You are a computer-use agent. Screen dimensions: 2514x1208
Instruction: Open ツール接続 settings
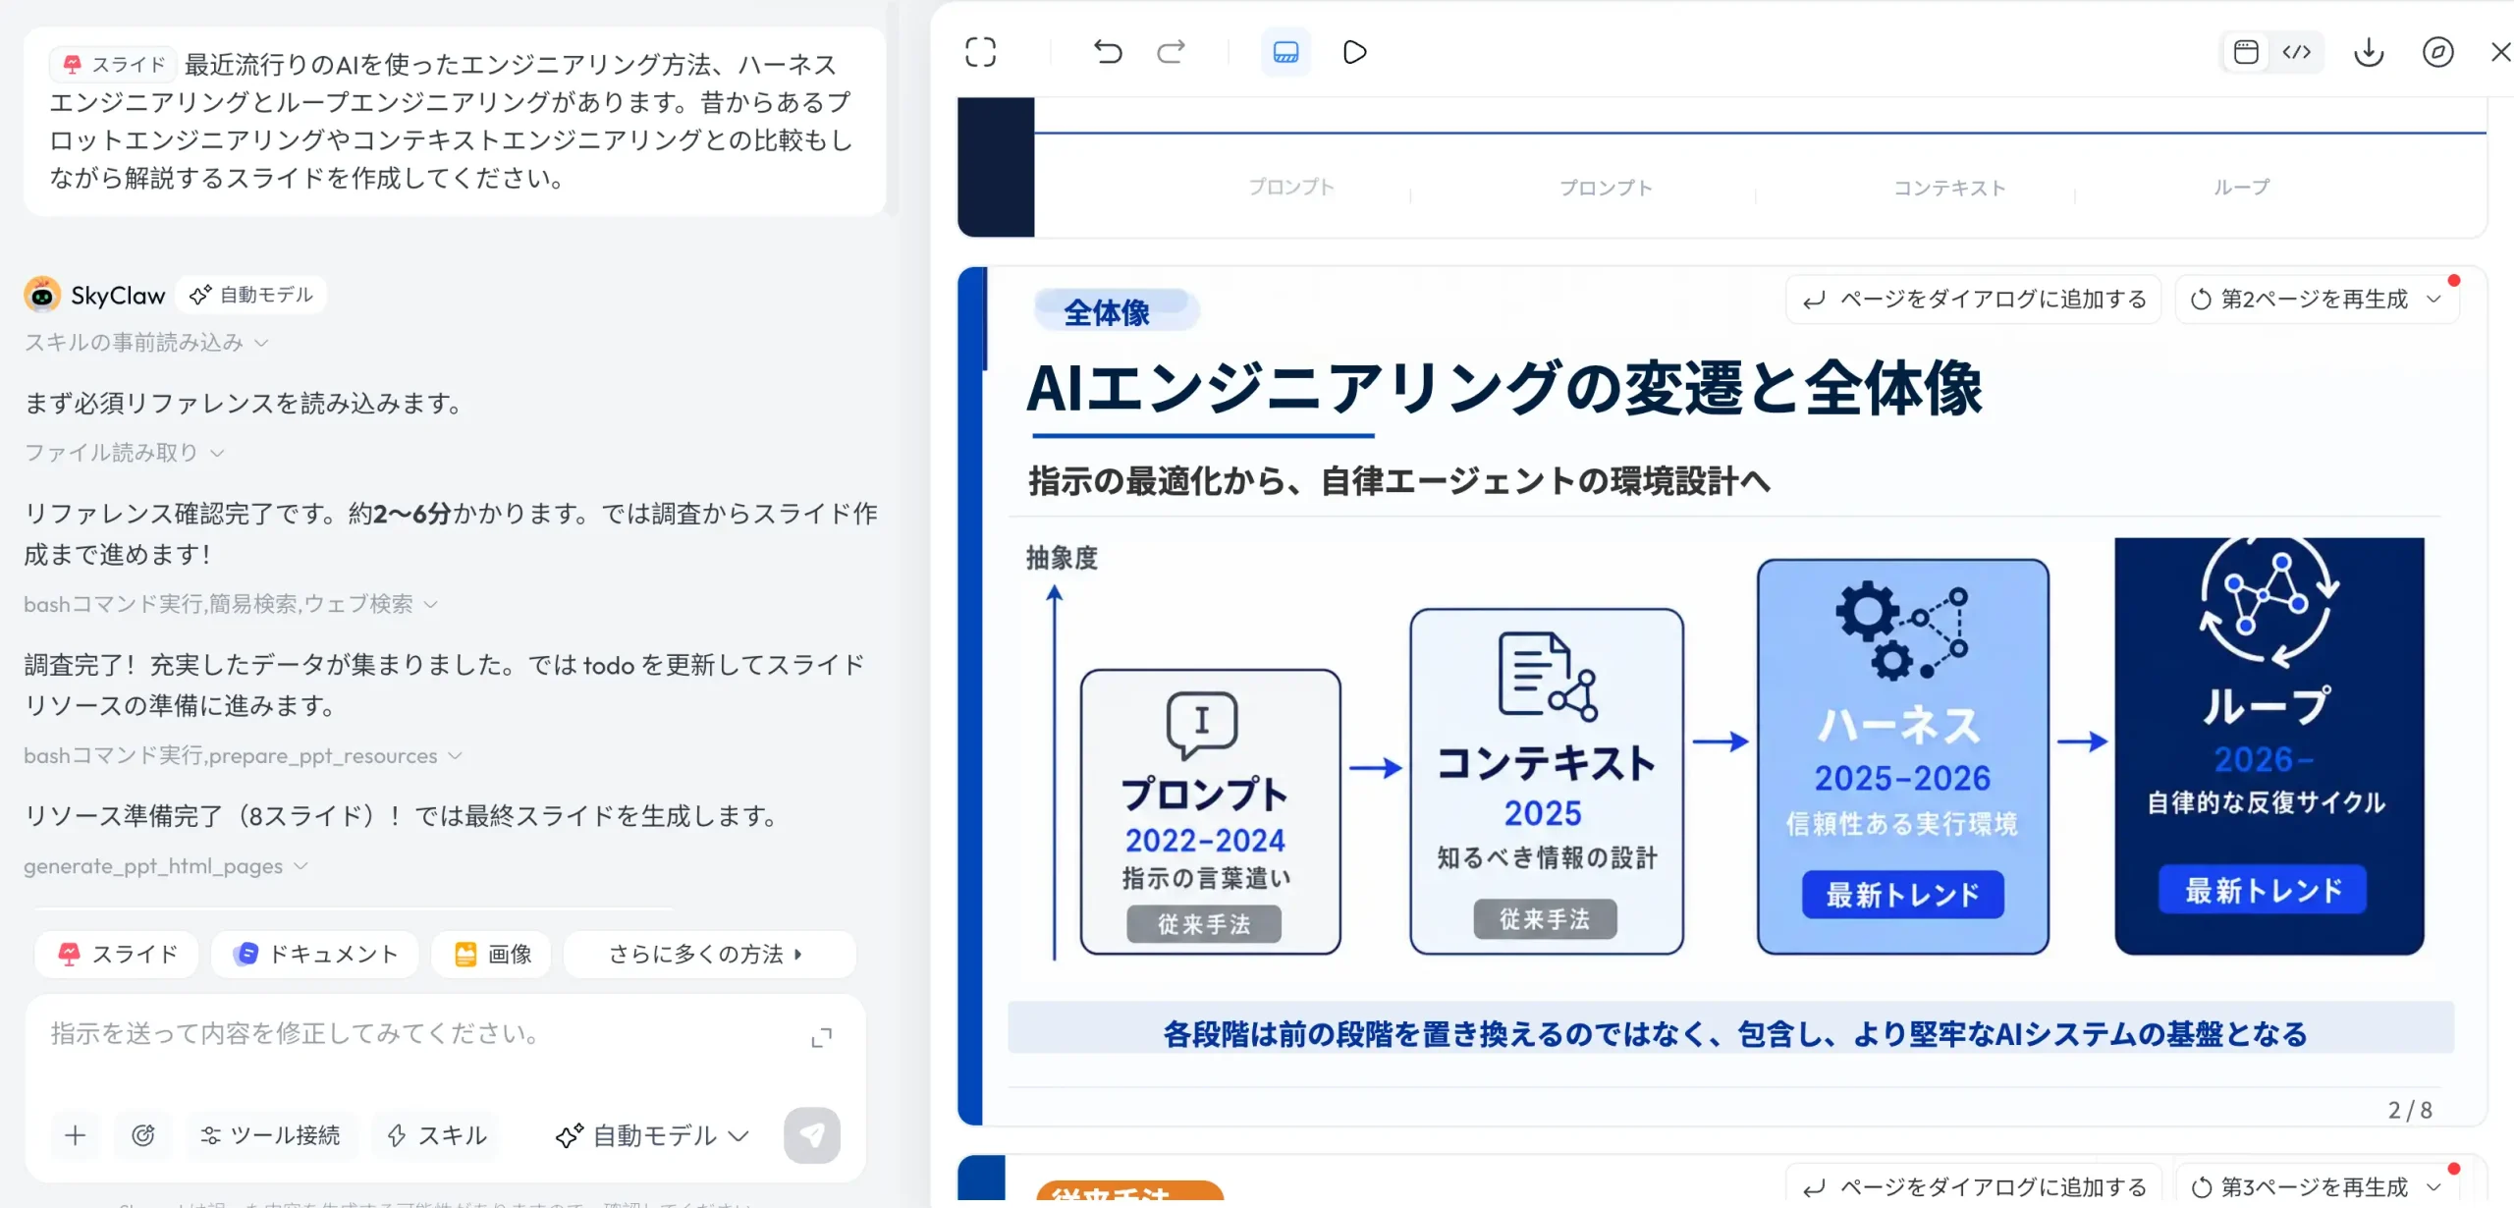click(x=270, y=1136)
